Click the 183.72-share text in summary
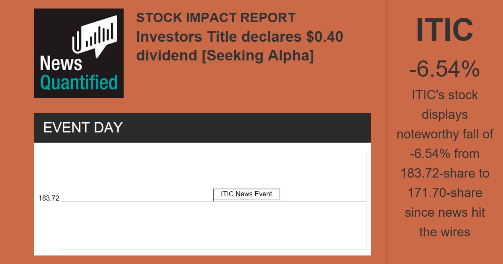 (445, 173)
